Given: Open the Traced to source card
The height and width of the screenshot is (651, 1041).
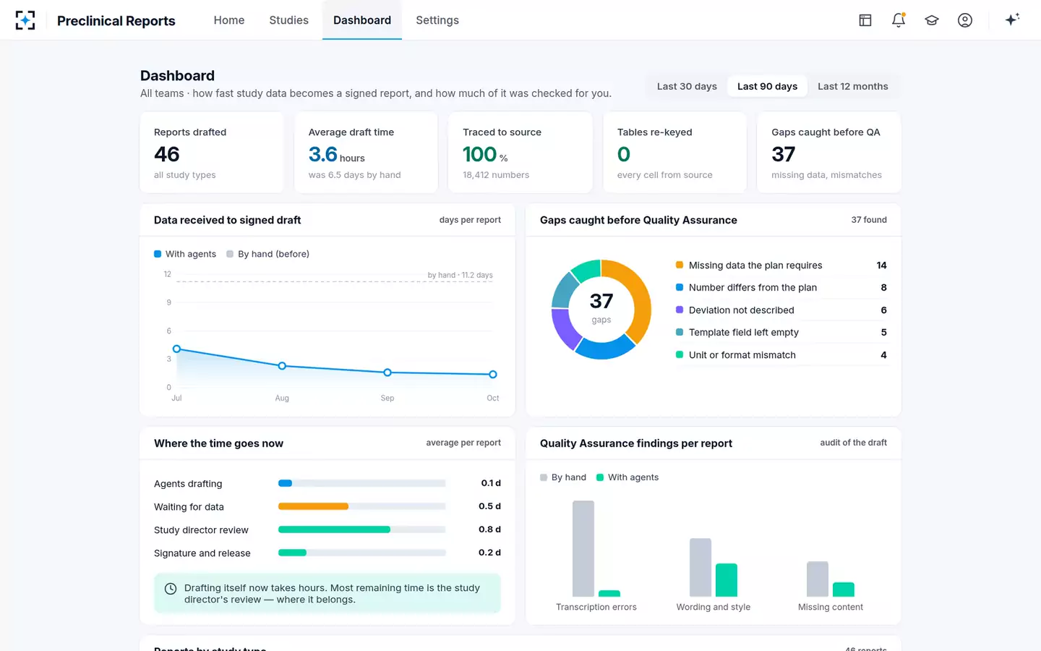Looking at the screenshot, I should [x=520, y=152].
